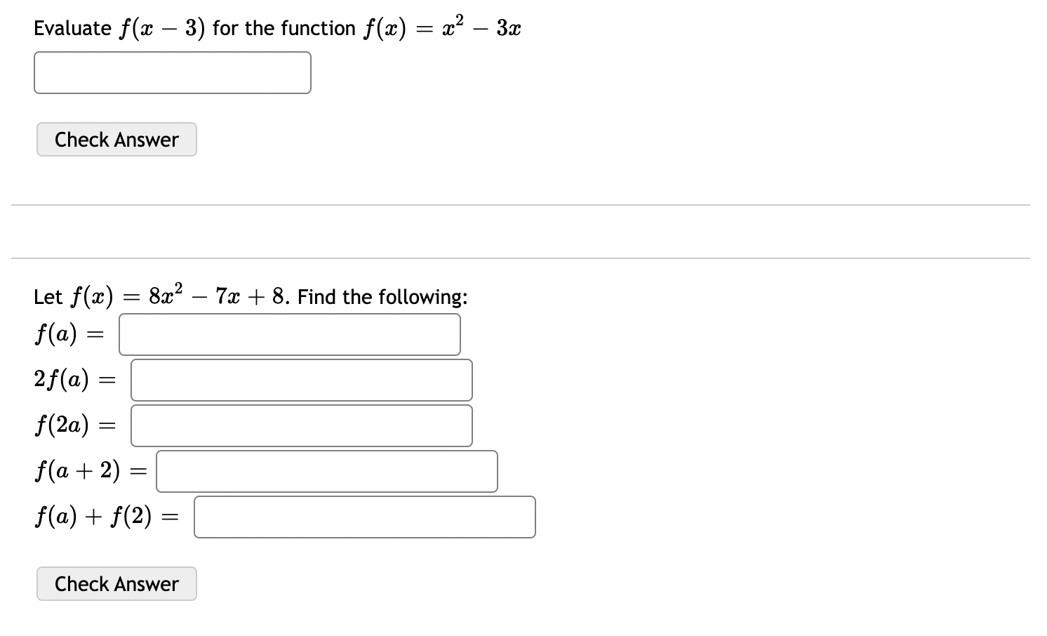The image size is (1047, 636).
Task: Click the first Check Answer button
Action: pos(116,139)
